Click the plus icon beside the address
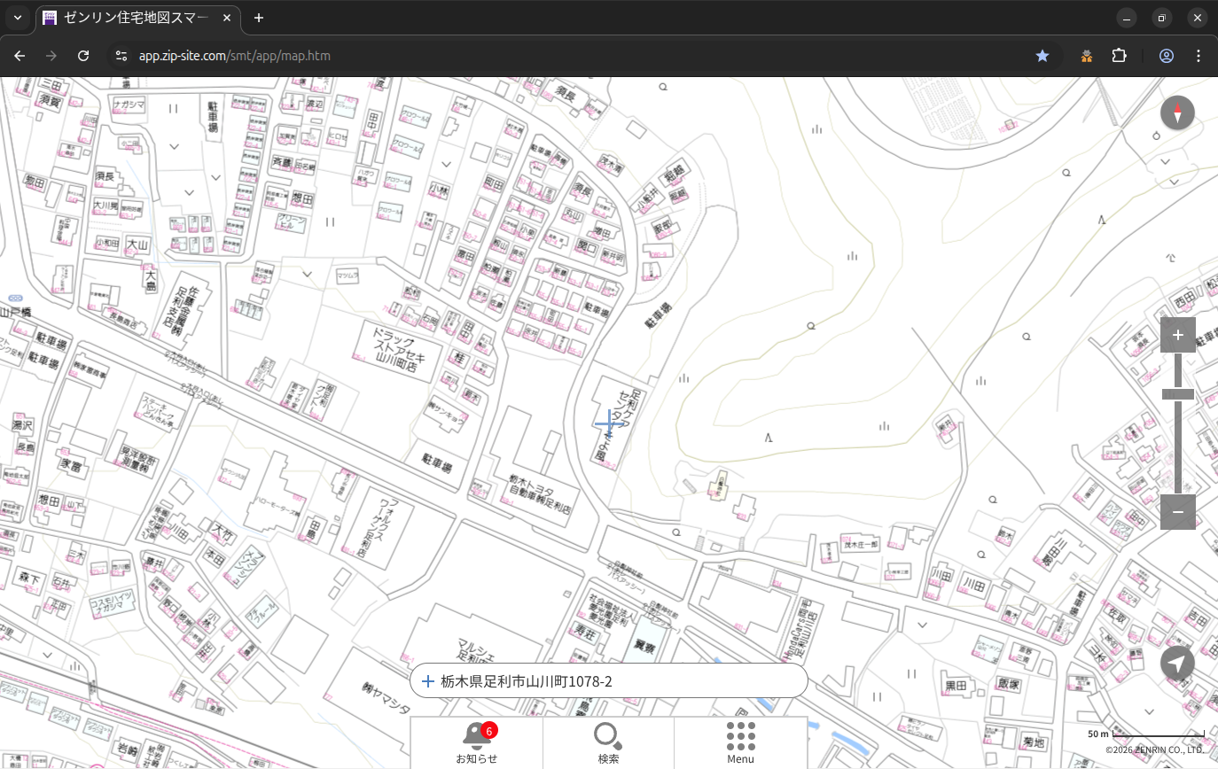Viewport: 1218px width, 769px height. [x=428, y=681]
